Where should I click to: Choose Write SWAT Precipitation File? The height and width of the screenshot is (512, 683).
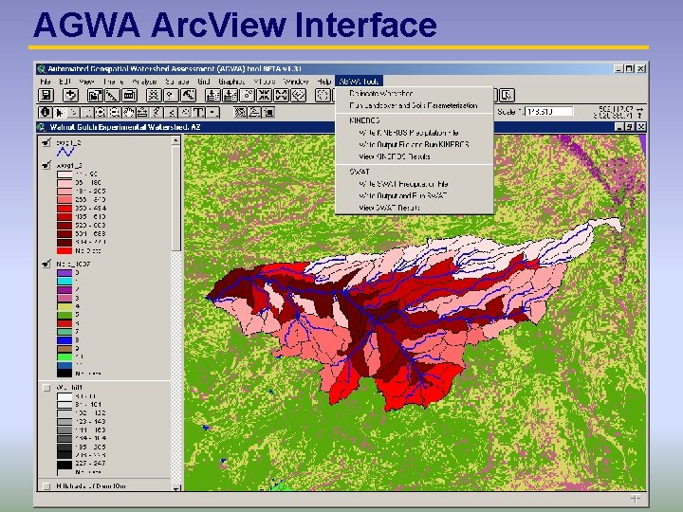415,184
